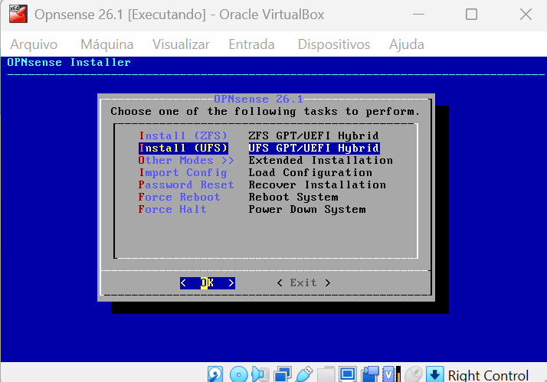
Task: Click the mouse integration status icon
Action: pos(414,374)
